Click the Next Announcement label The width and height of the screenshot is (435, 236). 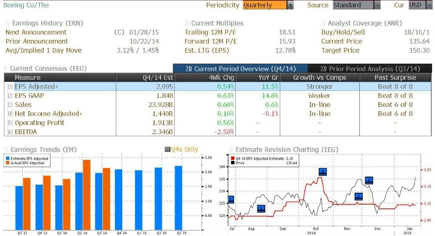[x=36, y=32]
